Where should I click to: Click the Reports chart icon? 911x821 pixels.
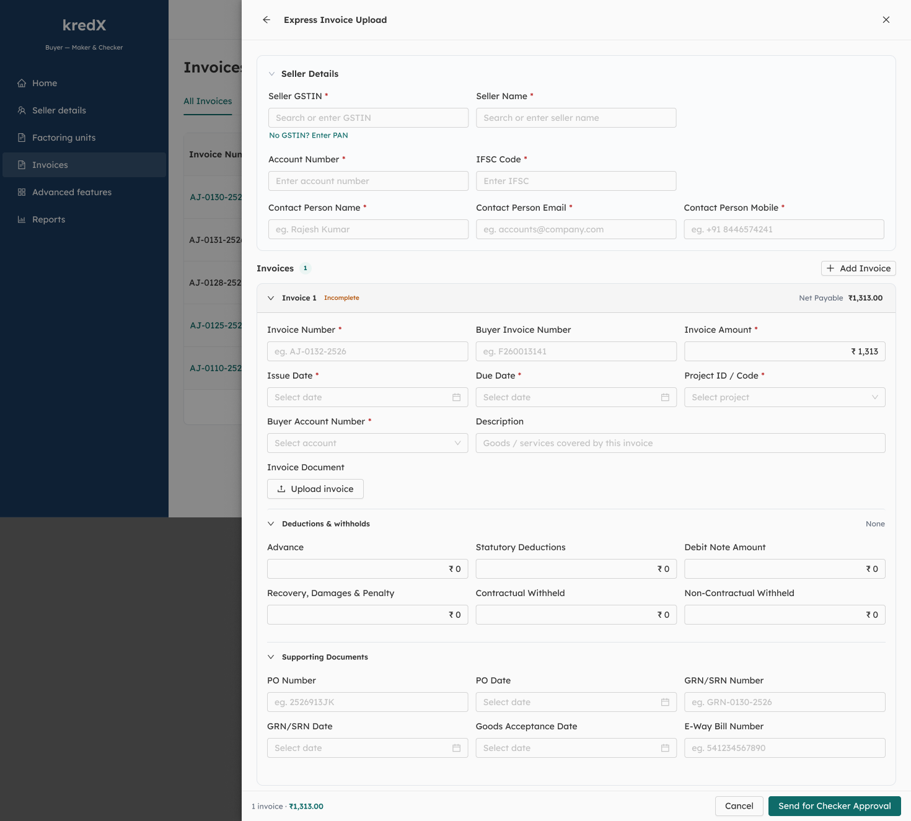tap(22, 219)
